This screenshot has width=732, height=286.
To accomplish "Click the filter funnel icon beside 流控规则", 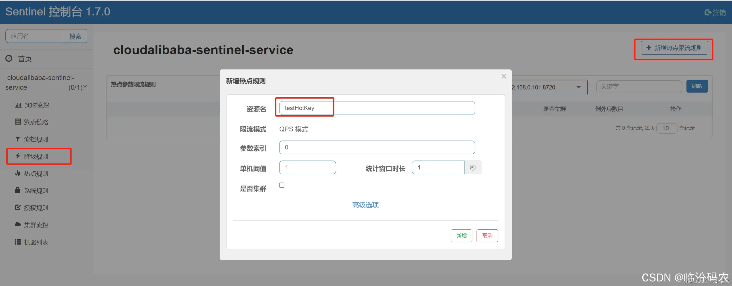I will [18, 139].
